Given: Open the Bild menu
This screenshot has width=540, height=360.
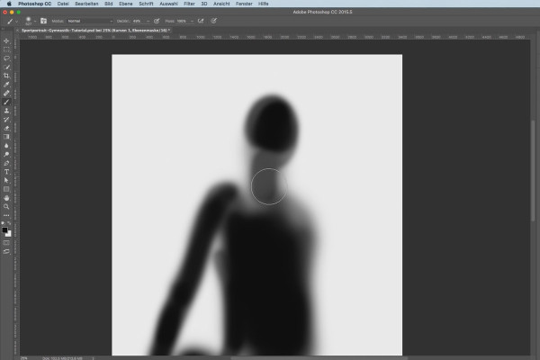Looking at the screenshot, I should point(109,4).
